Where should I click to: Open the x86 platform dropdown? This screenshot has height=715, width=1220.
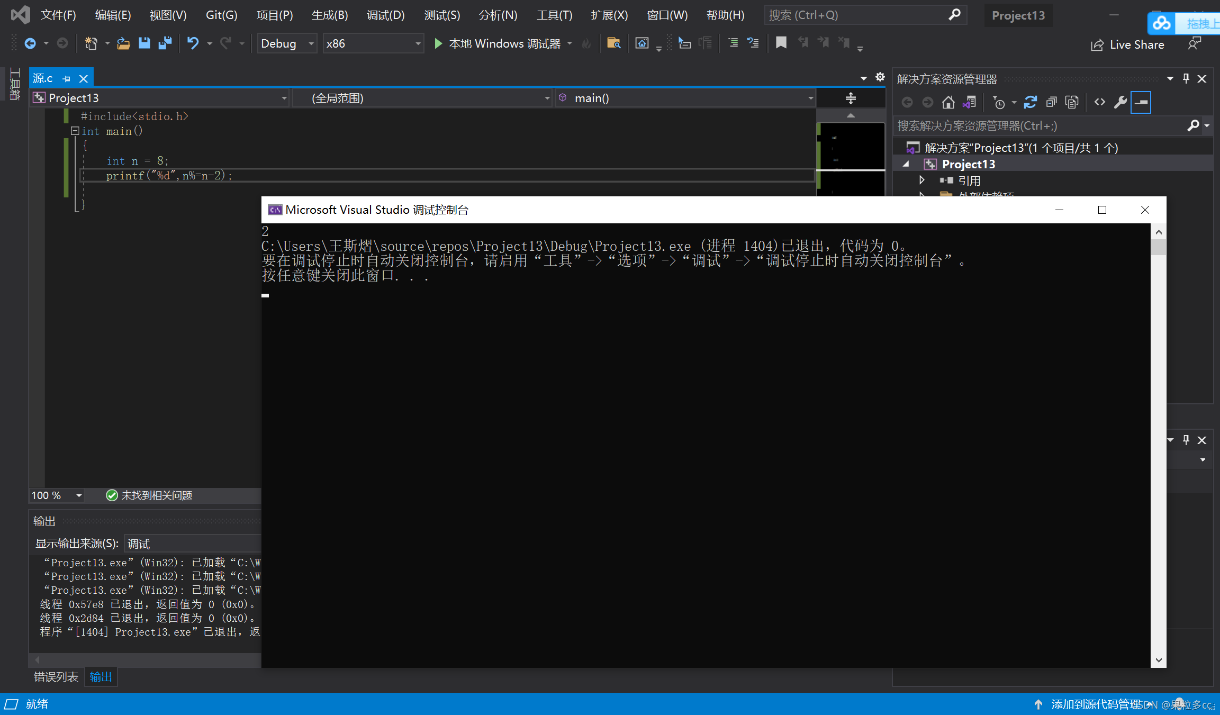(x=373, y=43)
